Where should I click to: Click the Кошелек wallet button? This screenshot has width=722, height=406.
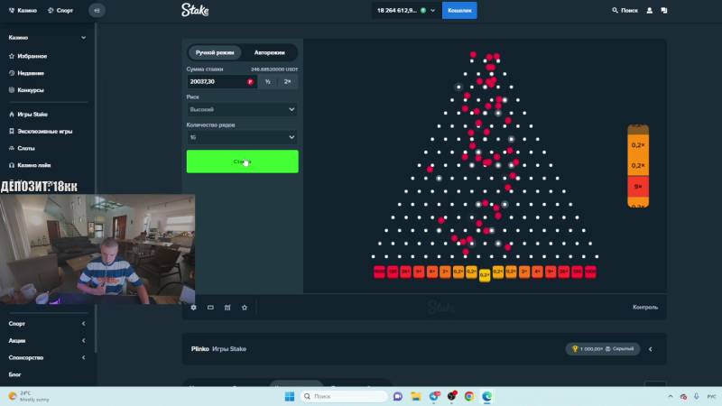pyautogui.click(x=459, y=10)
